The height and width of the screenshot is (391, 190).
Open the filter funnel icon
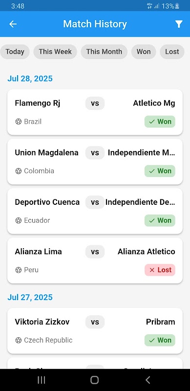(x=179, y=24)
